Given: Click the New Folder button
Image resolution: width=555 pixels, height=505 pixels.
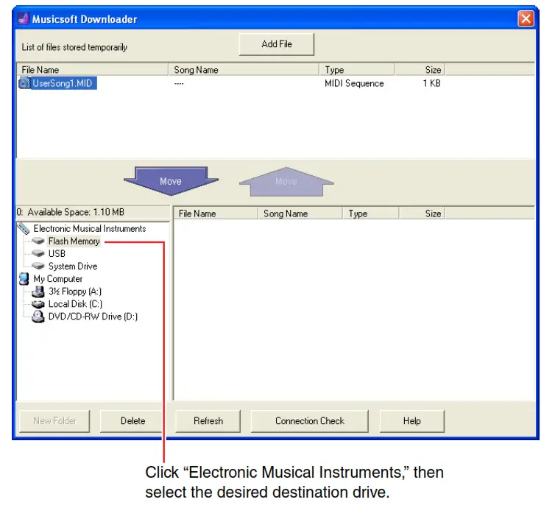Looking at the screenshot, I should coord(54,421).
